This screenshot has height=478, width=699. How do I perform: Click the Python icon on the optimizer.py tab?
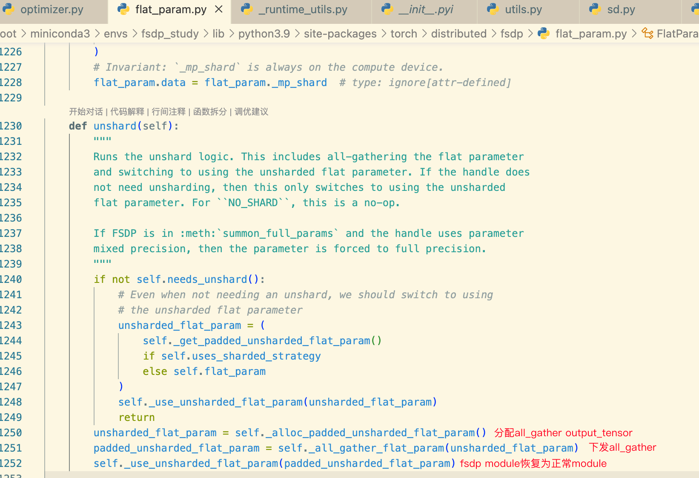pos(9,9)
